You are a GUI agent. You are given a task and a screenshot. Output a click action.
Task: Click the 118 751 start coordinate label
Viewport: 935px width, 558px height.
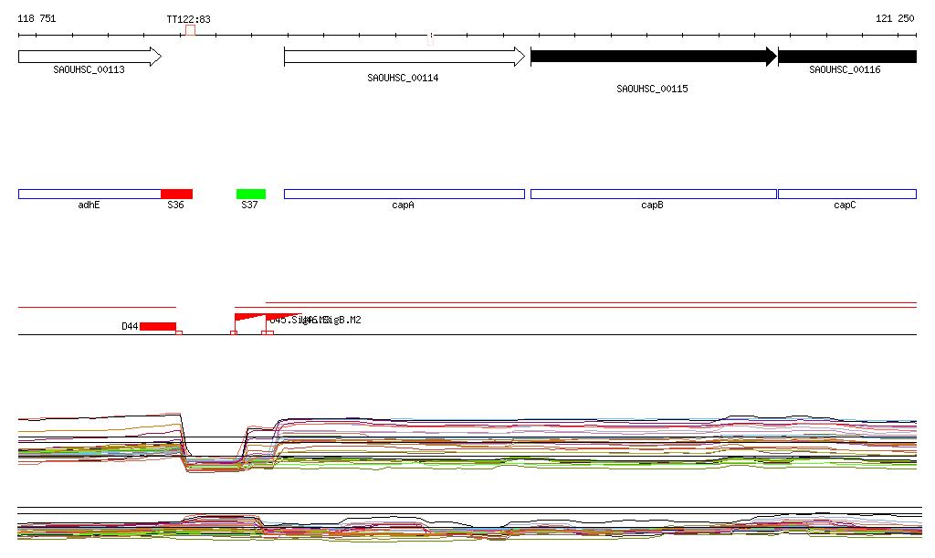coord(37,18)
